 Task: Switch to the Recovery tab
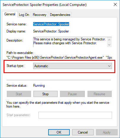[x=40, y=15]
